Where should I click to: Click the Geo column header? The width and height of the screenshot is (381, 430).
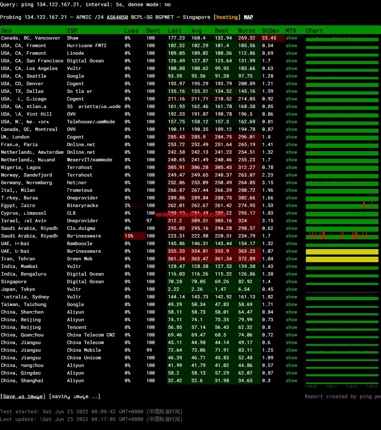[6, 31]
